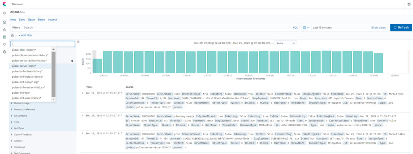Open Recently viewed clock icon
Image resolution: width=413 pixels, height=154 pixels.
click(x=4, y=13)
